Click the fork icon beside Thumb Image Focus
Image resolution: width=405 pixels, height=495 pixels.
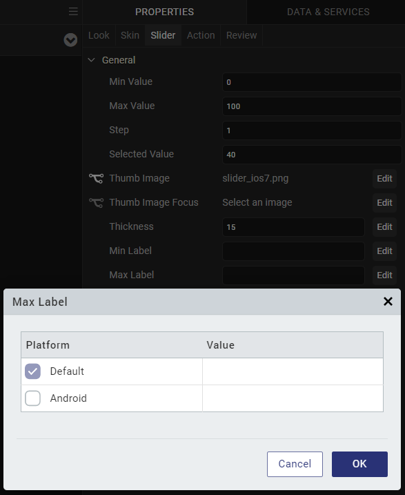(96, 203)
